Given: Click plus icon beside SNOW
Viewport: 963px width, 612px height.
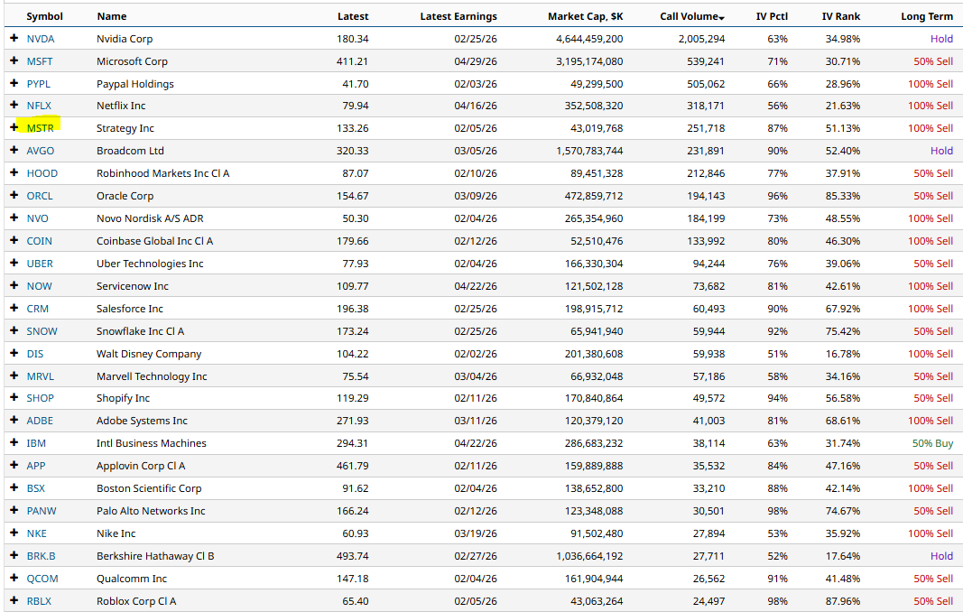Looking at the screenshot, I should click(14, 330).
